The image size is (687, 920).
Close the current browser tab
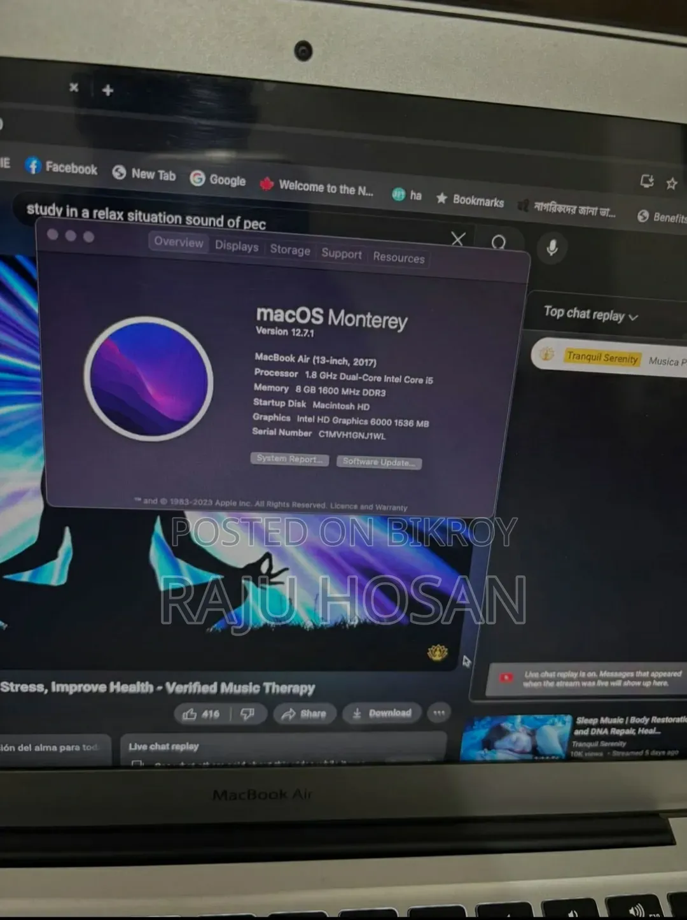click(74, 87)
